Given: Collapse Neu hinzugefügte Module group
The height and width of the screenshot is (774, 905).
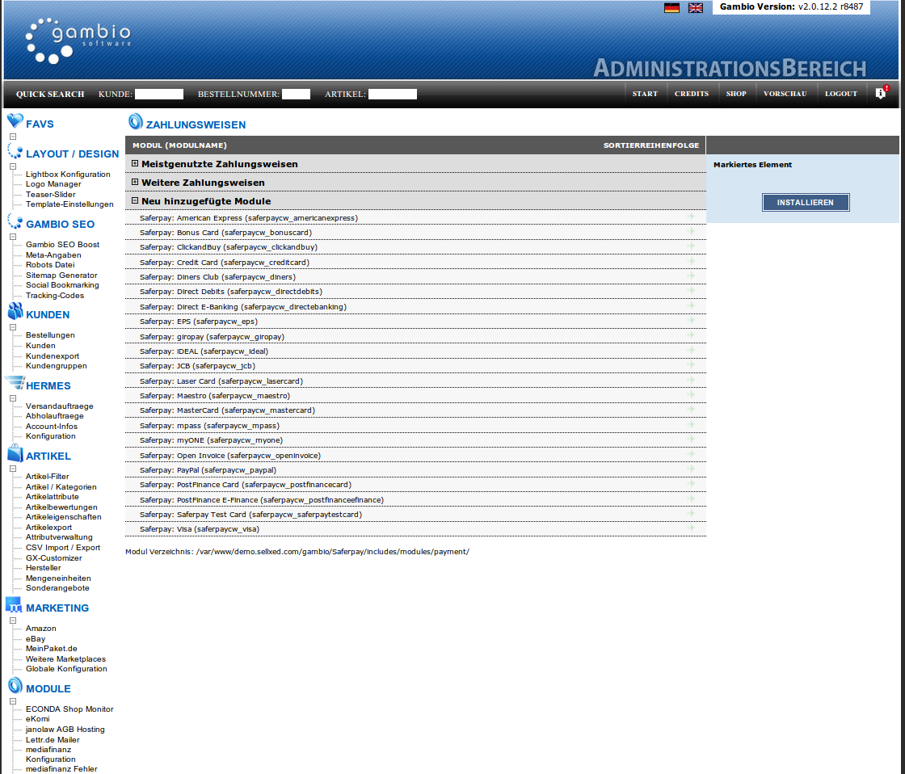Looking at the screenshot, I should click(x=135, y=201).
